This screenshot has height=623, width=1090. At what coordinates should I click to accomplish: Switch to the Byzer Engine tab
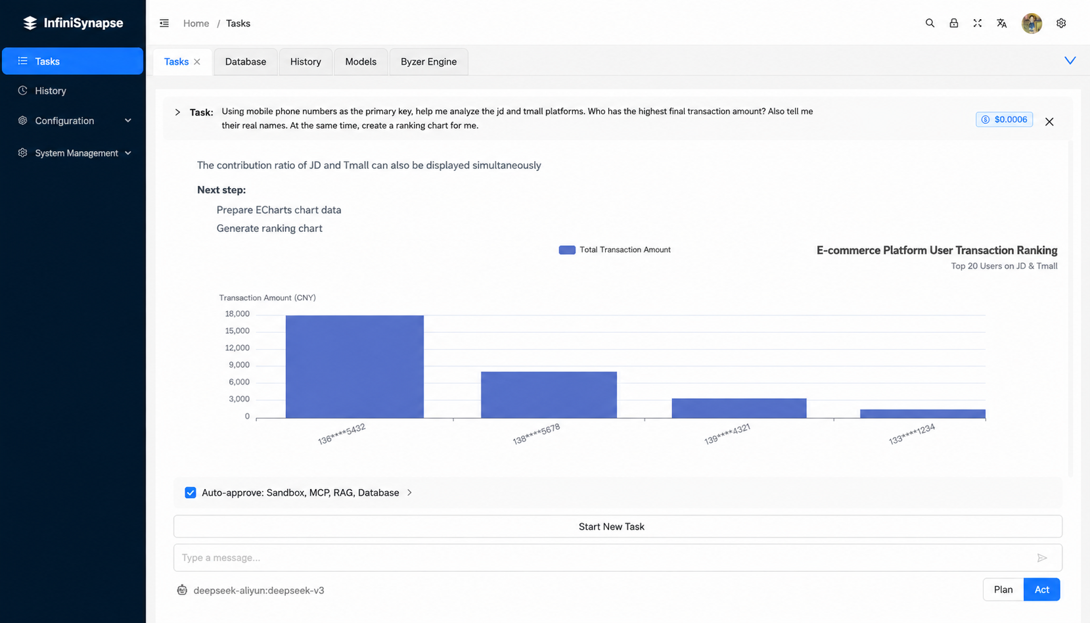tap(428, 62)
